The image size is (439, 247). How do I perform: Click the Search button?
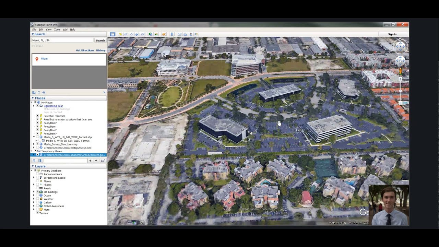[x=100, y=40]
